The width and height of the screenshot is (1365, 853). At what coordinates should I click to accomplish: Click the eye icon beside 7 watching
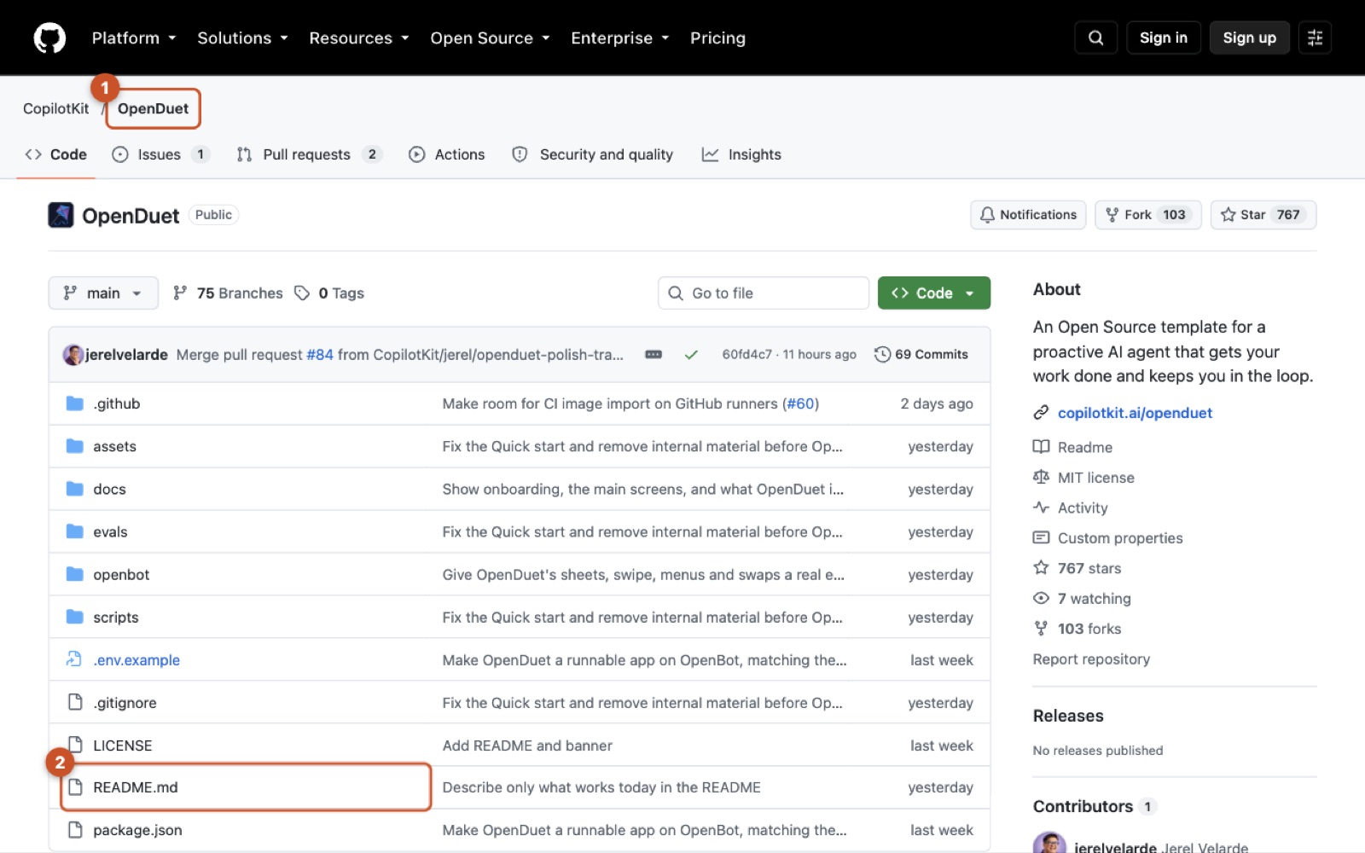tap(1041, 598)
